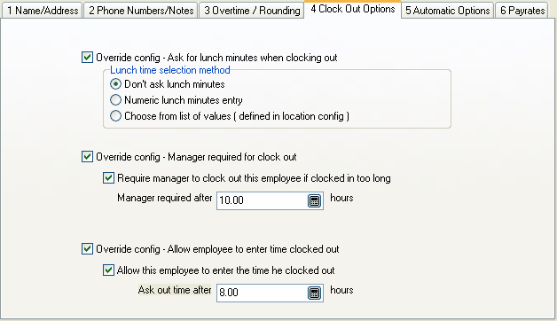
Task: Open the 3 Overtime / Rounding tab
Action: [x=252, y=11]
